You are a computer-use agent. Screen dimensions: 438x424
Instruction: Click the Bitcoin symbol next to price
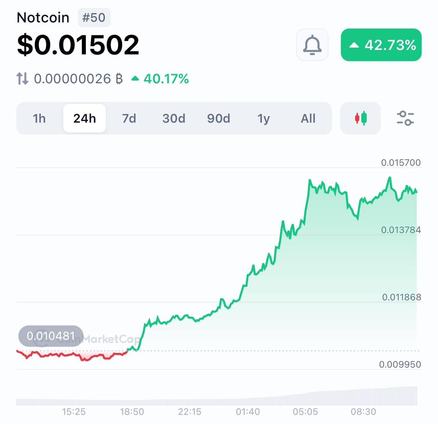(119, 79)
